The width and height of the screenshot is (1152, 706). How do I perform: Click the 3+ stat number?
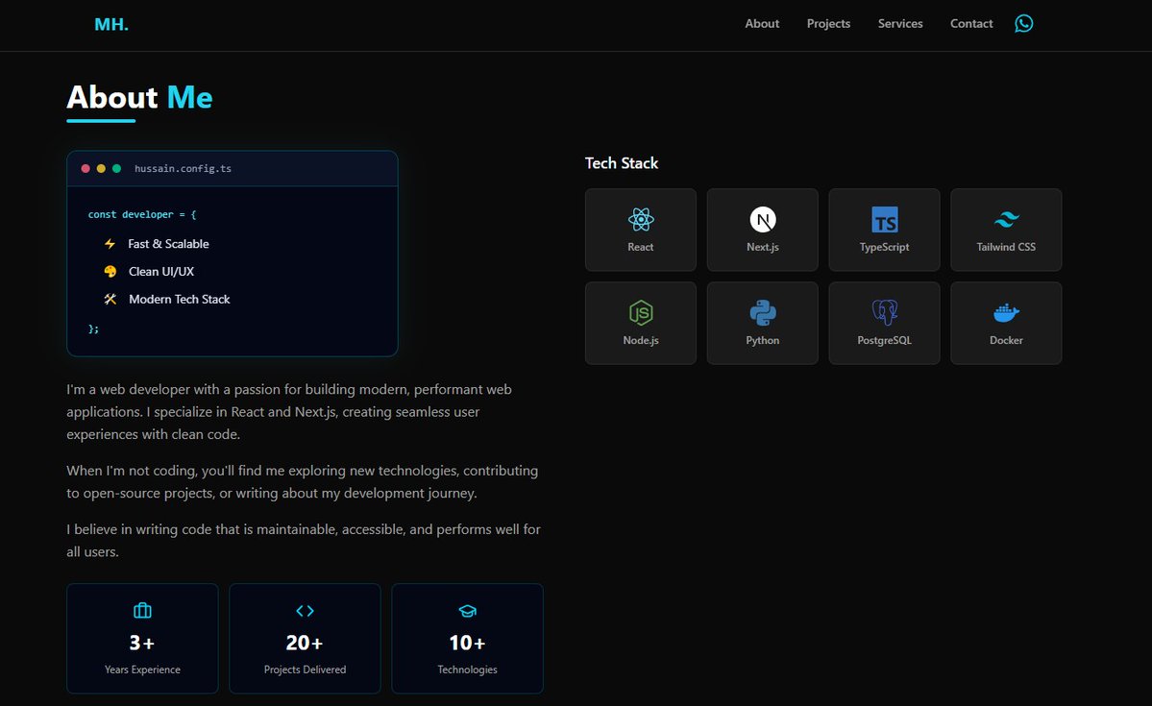pyautogui.click(x=142, y=643)
